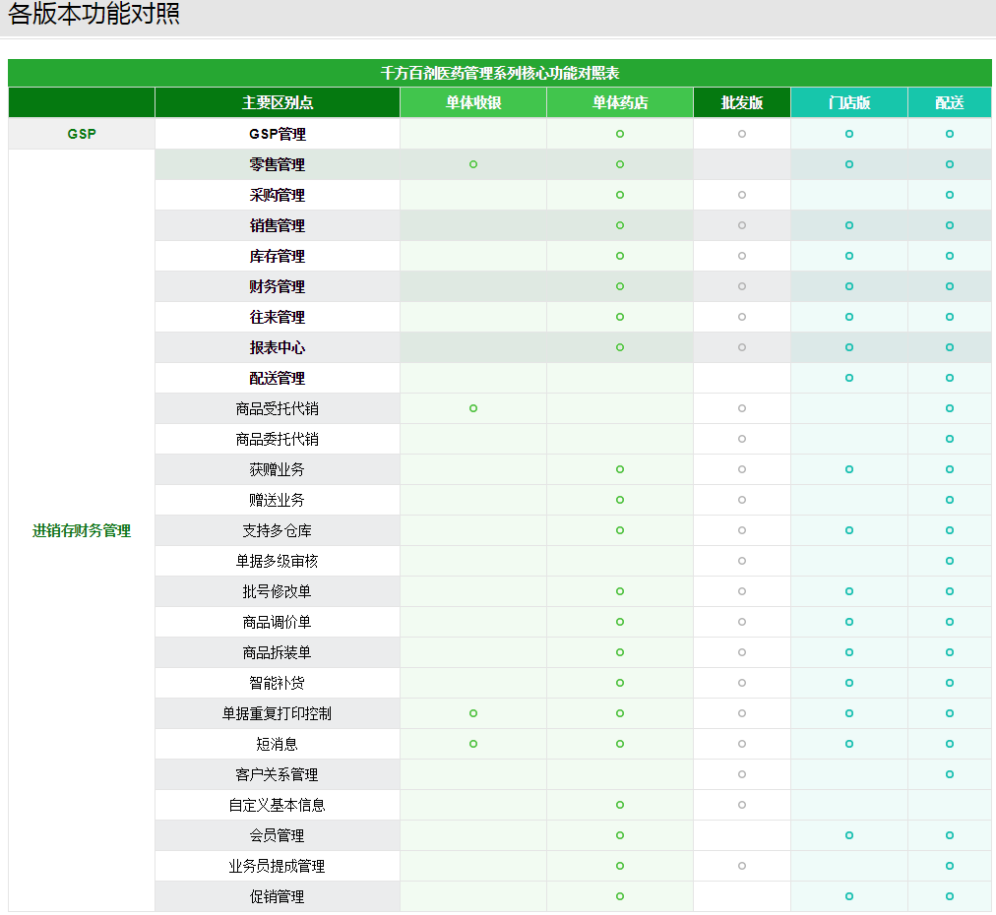The height and width of the screenshot is (915, 996).
Task: Click the 商品受托代销 row label
Action: pos(277,408)
